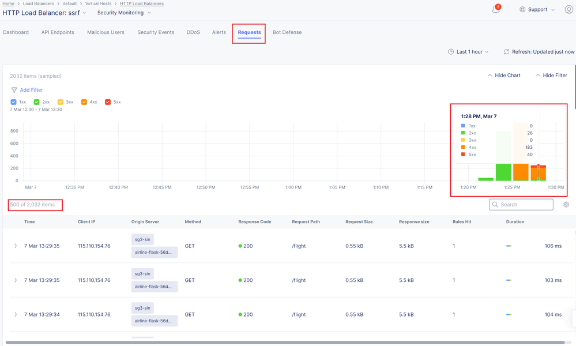Click the refresh icon

pyautogui.click(x=506, y=52)
